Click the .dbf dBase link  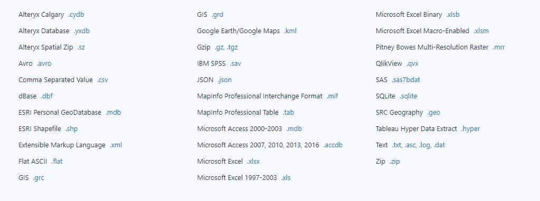pos(47,96)
